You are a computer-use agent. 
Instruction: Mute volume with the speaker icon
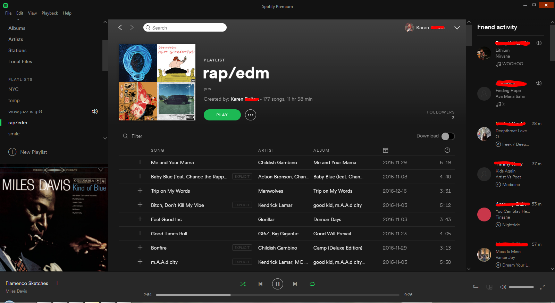click(x=503, y=287)
